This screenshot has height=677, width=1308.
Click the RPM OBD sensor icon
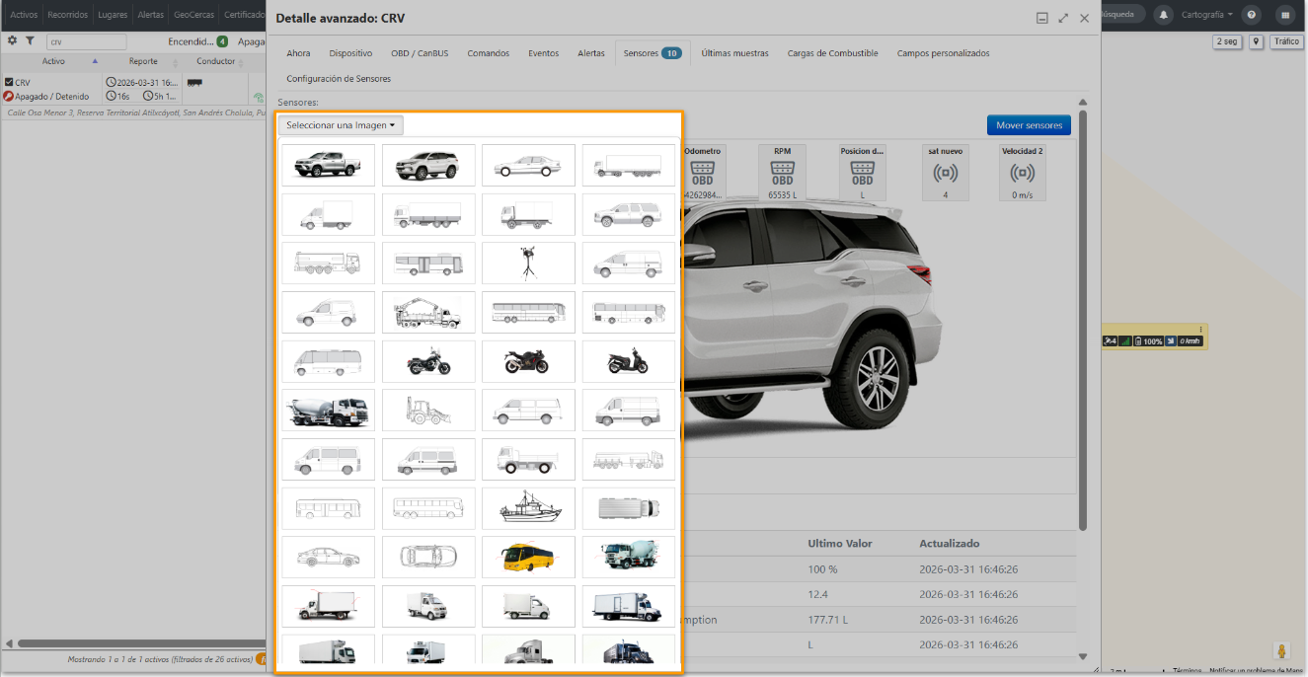click(783, 174)
